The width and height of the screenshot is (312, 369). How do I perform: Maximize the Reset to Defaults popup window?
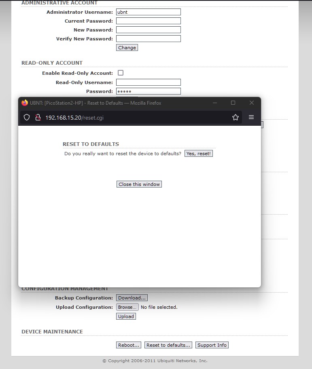pos(233,103)
